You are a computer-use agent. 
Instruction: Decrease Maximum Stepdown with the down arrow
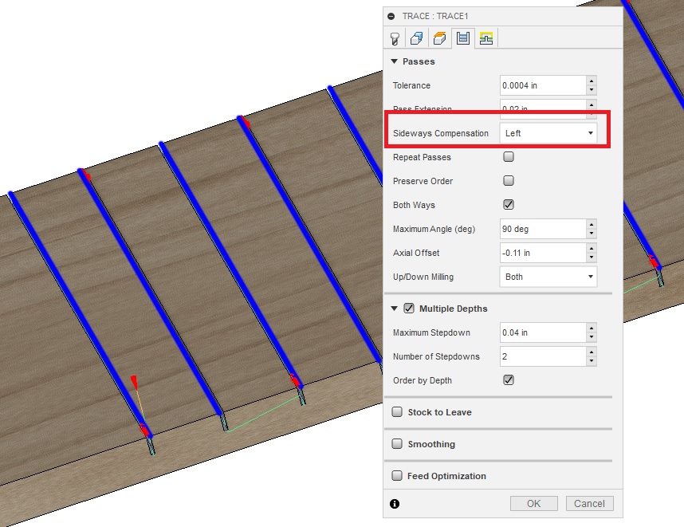pyautogui.click(x=592, y=337)
